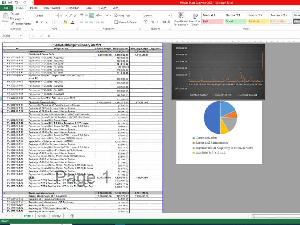Screen dimensions: 300x225
Task: Switch to the REVIEW ribbon tab
Action: tap(102, 8)
